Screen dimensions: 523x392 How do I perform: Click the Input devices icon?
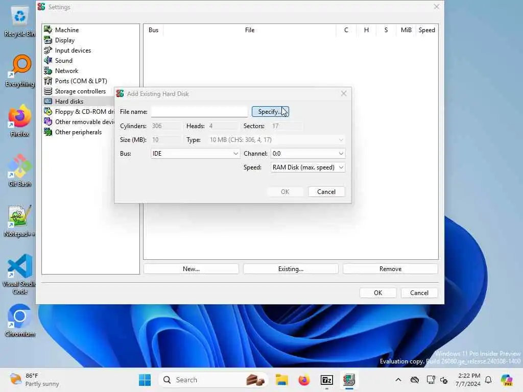[x=48, y=51]
